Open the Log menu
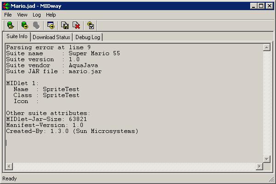 click(37, 15)
